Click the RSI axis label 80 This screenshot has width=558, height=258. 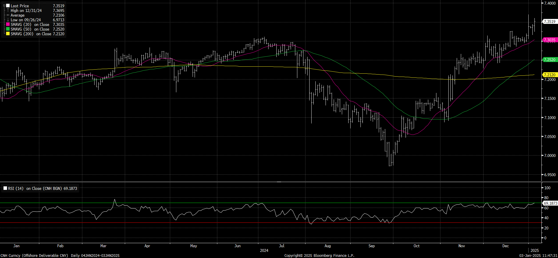546,198
